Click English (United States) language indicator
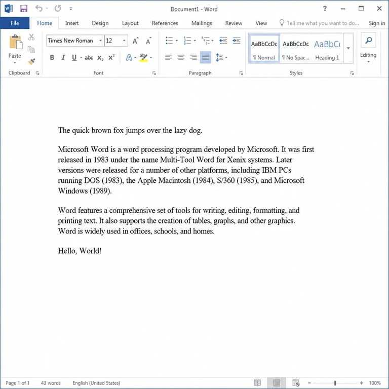389x389 pixels. point(96,383)
